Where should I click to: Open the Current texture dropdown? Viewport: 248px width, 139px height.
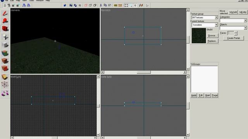[x=216, y=25]
